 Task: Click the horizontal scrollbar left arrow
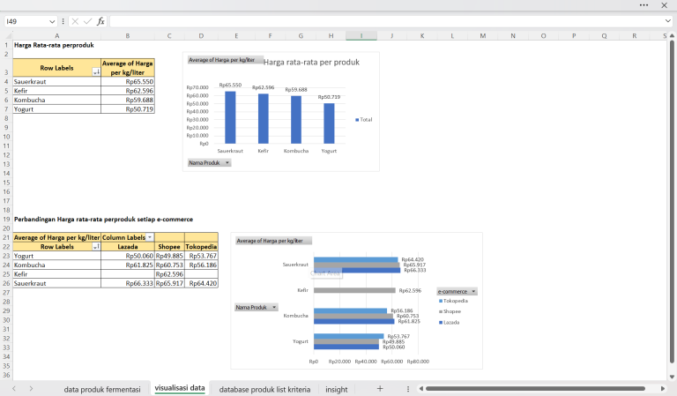click(x=418, y=388)
